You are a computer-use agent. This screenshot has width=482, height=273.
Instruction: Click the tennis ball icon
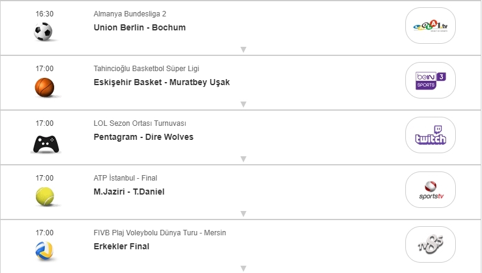point(44,196)
